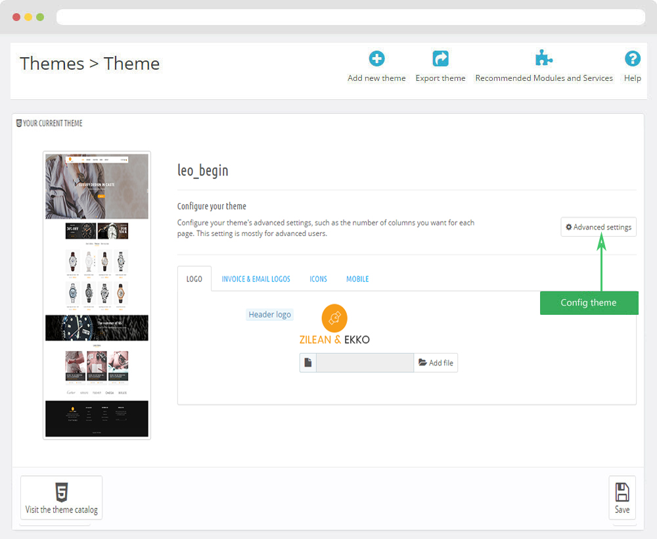Click the Visit the theme catalog label
Viewport: 657px width, 539px height.
(62, 509)
